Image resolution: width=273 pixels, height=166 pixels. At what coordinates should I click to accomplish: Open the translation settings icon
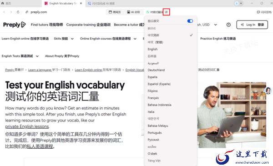point(166,12)
